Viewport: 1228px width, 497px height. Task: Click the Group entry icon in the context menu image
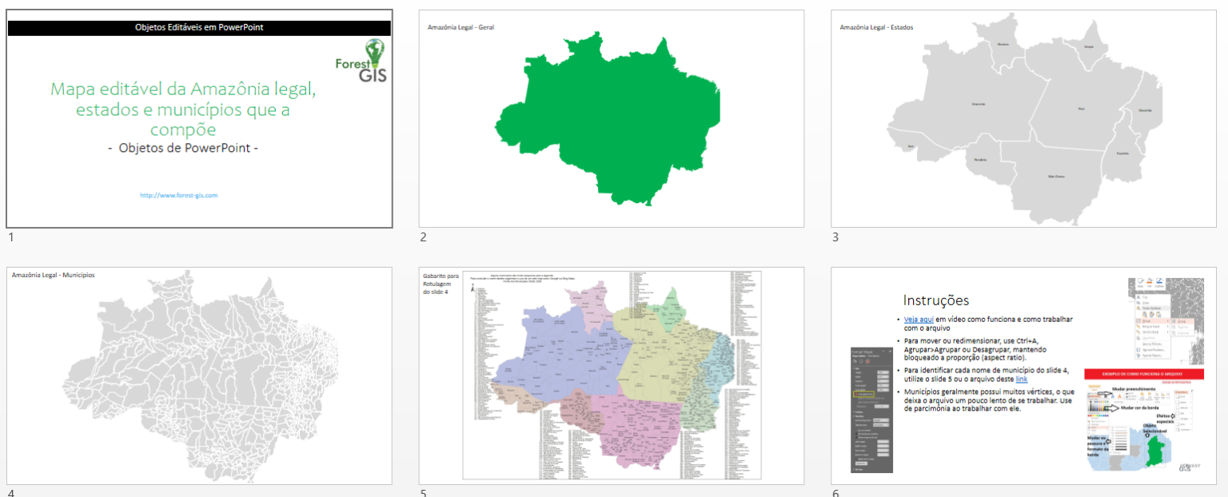pos(1138,321)
